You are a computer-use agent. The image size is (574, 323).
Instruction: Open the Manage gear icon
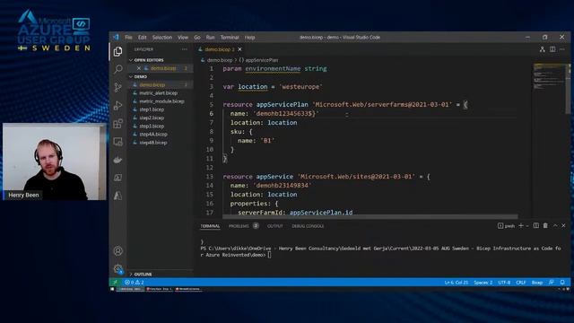click(117, 269)
